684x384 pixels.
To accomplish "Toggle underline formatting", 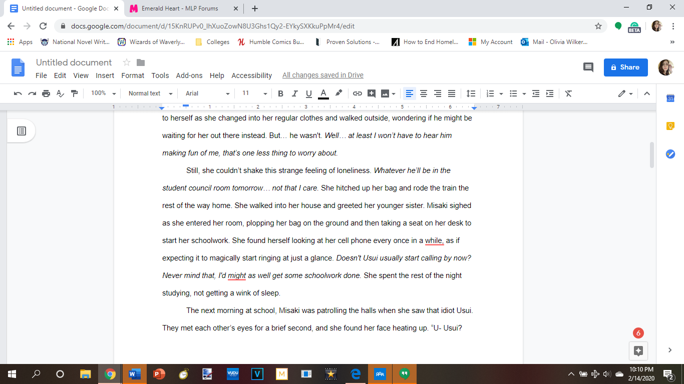I will [309, 93].
